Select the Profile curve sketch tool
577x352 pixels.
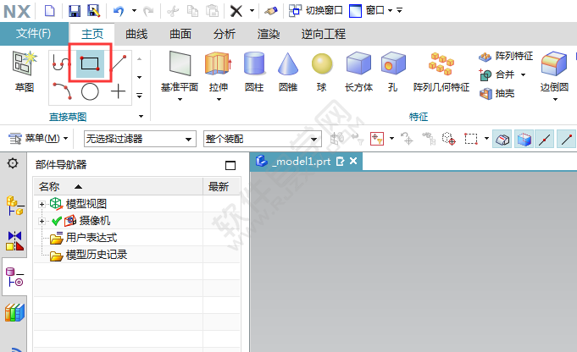click(61, 63)
